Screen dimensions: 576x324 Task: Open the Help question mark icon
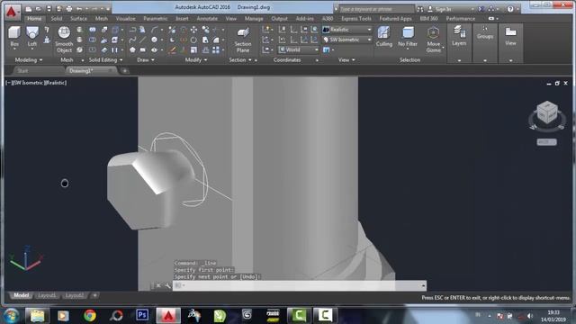[510, 9]
